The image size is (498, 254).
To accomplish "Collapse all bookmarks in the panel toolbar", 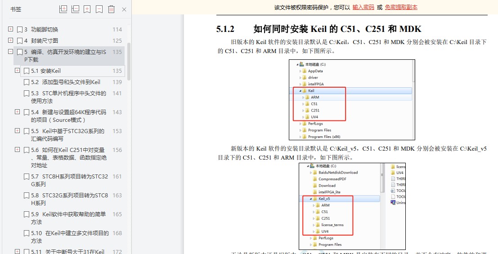I will pyautogui.click(x=75, y=9).
